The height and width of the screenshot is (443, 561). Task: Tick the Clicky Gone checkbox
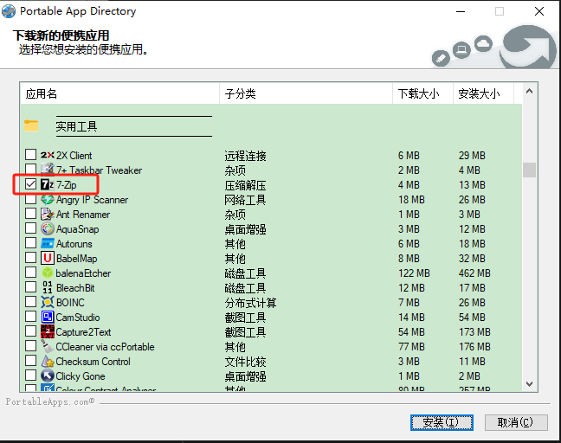click(x=31, y=375)
